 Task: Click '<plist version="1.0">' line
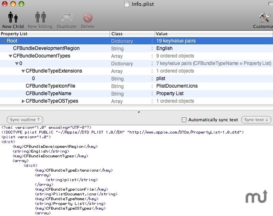coord(26,137)
